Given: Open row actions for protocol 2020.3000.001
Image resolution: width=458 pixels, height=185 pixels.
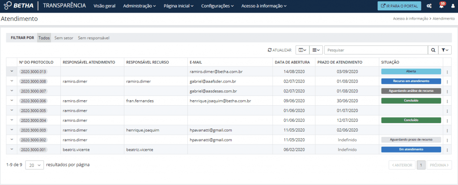Looking at the screenshot, I should pyautogui.click(x=447, y=150).
